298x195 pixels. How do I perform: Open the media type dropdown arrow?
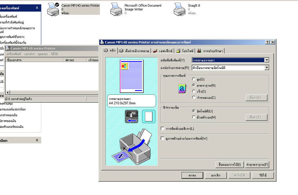tap(267, 60)
